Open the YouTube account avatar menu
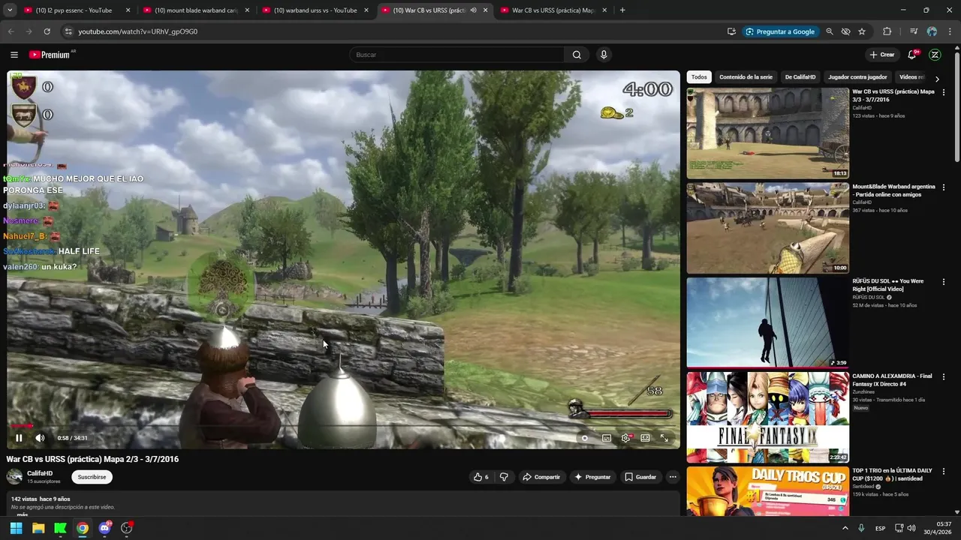Viewport: 961px width, 540px height. coord(935,55)
